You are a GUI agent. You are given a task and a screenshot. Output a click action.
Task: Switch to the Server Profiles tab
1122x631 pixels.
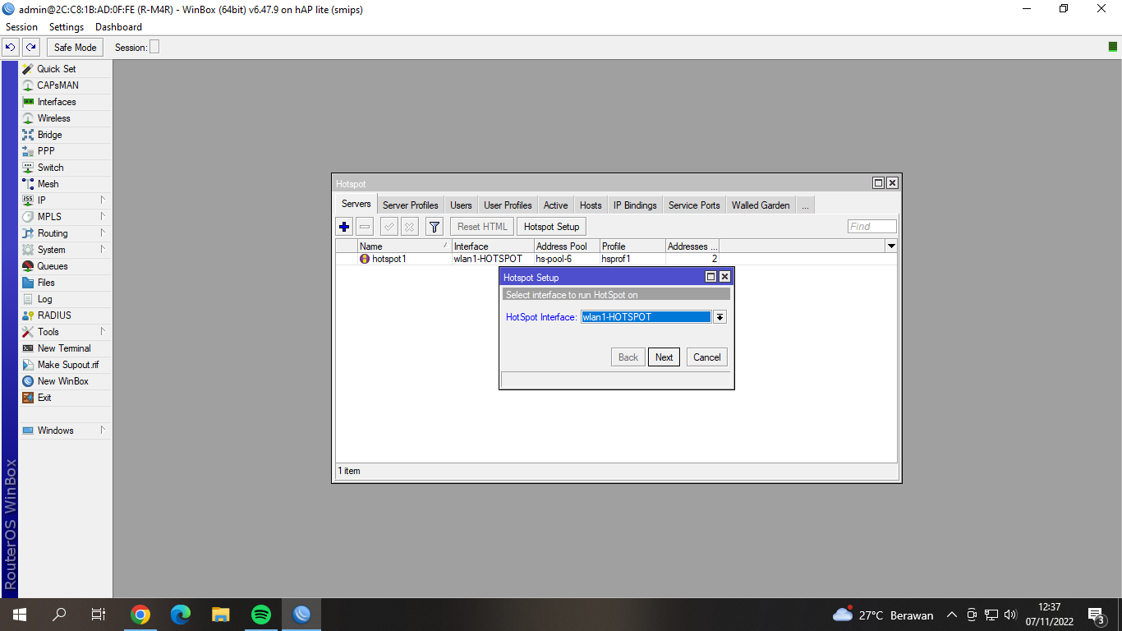411,205
